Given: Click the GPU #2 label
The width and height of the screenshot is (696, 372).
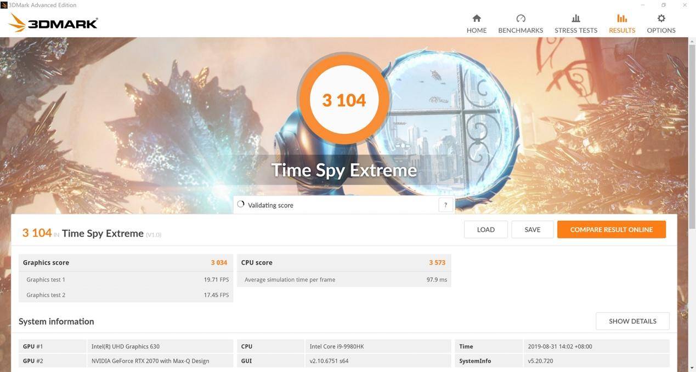Looking at the screenshot, I should (33, 361).
